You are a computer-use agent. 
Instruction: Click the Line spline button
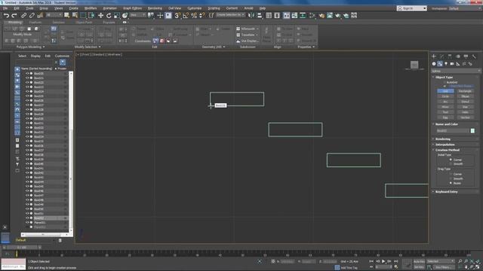(x=445, y=91)
